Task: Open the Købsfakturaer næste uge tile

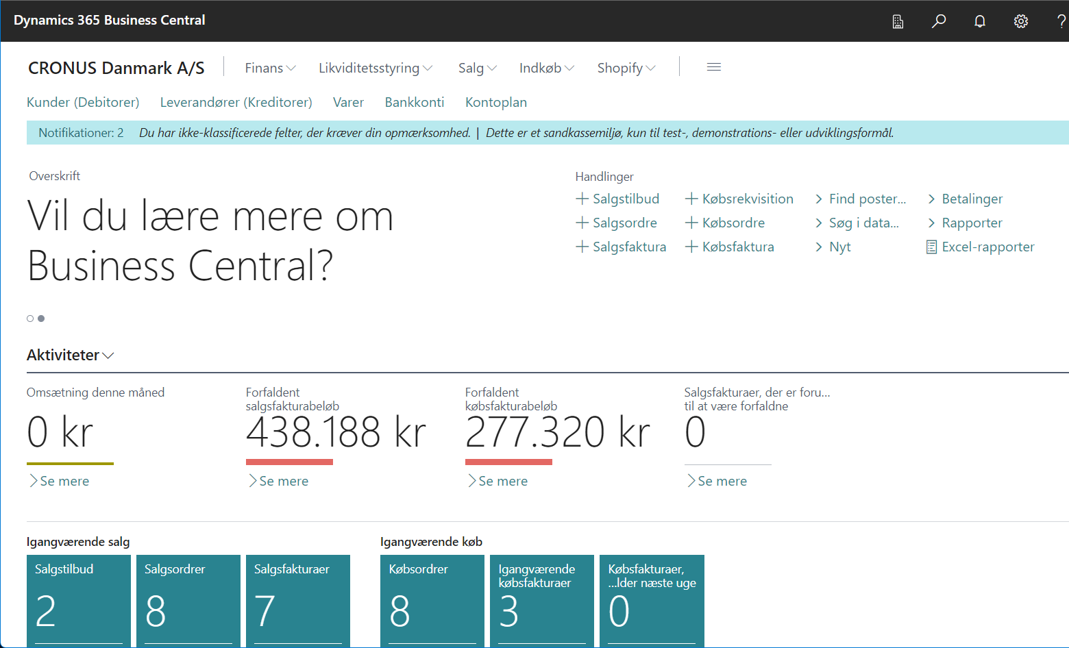Action: [x=652, y=601]
